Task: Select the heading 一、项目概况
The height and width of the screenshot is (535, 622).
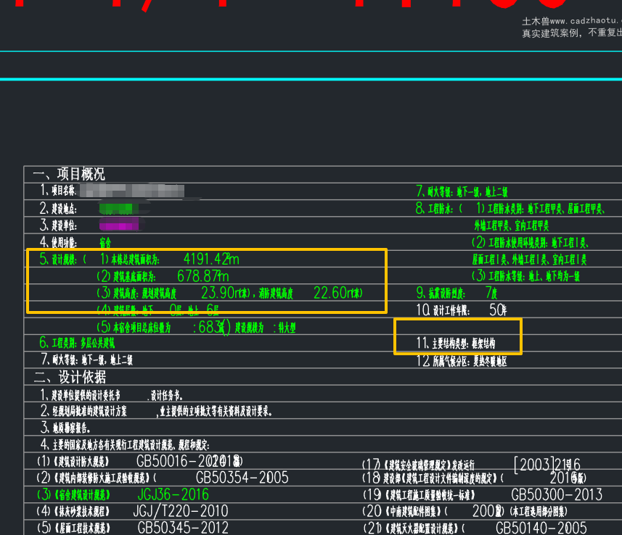Action: [69, 174]
